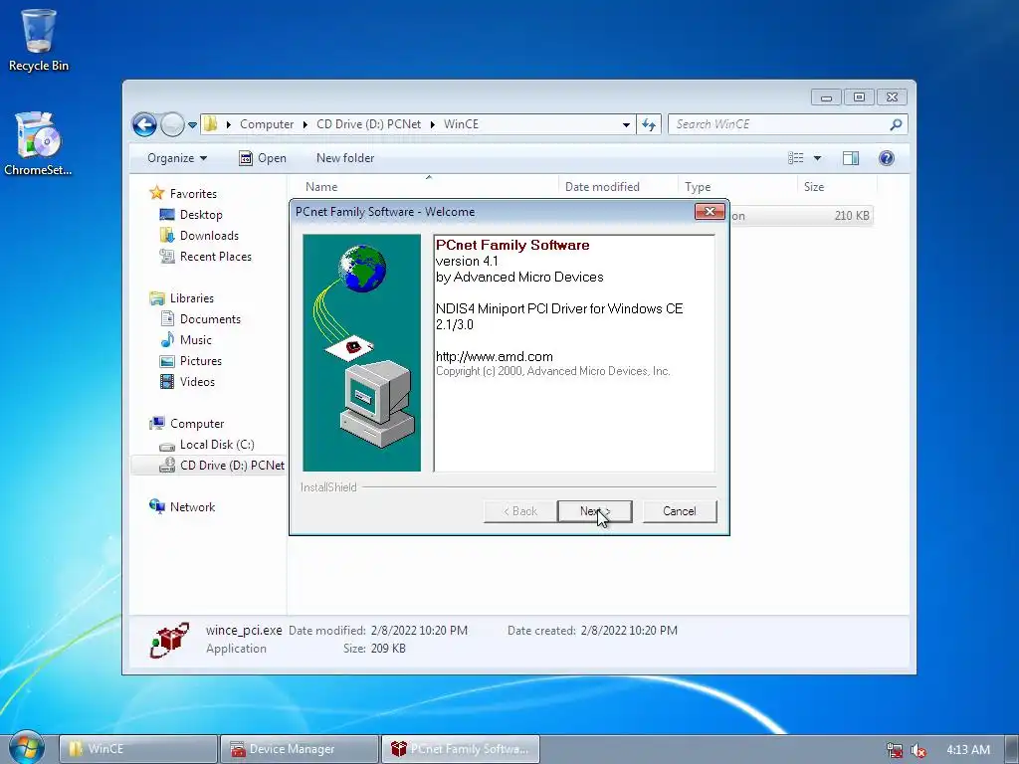Viewport: 1019px width, 764px height.
Task: Switch to WinCE taskbar button
Action: pos(138,749)
